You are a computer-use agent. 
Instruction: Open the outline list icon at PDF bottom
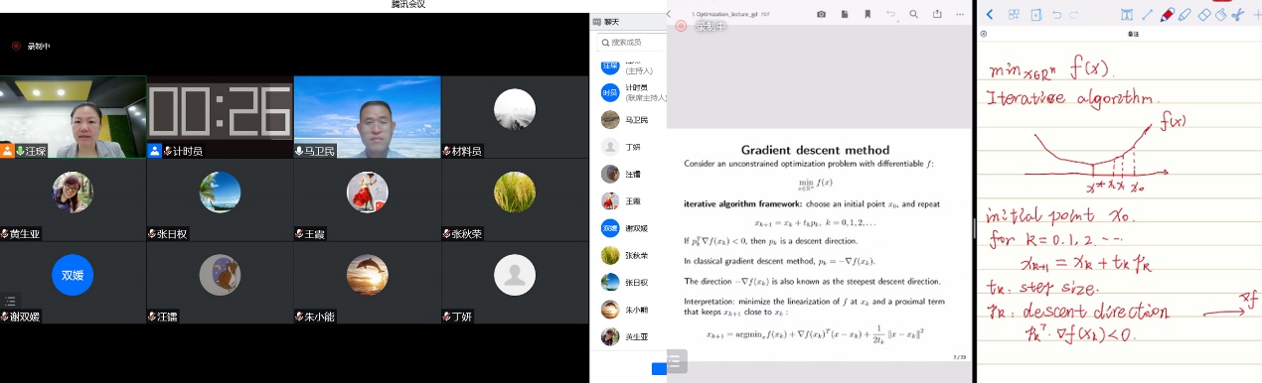(675, 360)
